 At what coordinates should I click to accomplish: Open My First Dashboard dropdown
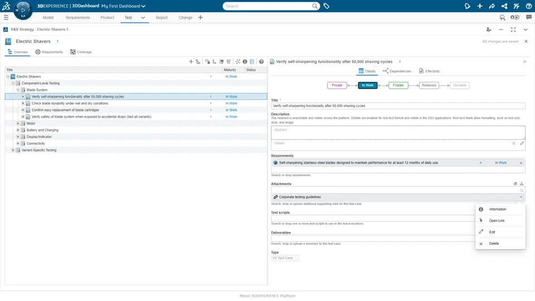click(124, 6)
